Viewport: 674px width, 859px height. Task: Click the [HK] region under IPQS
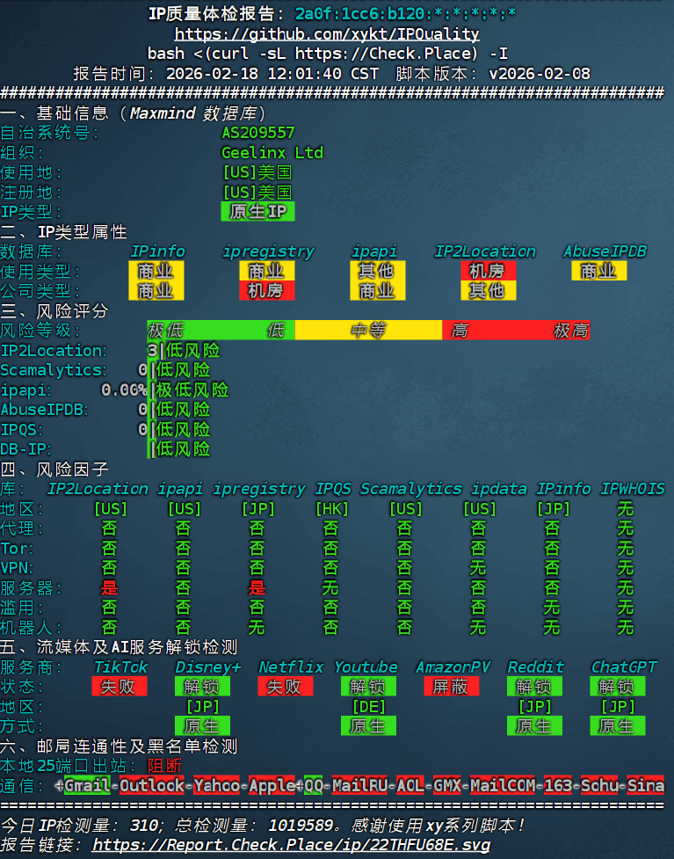(x=332, y=508)
